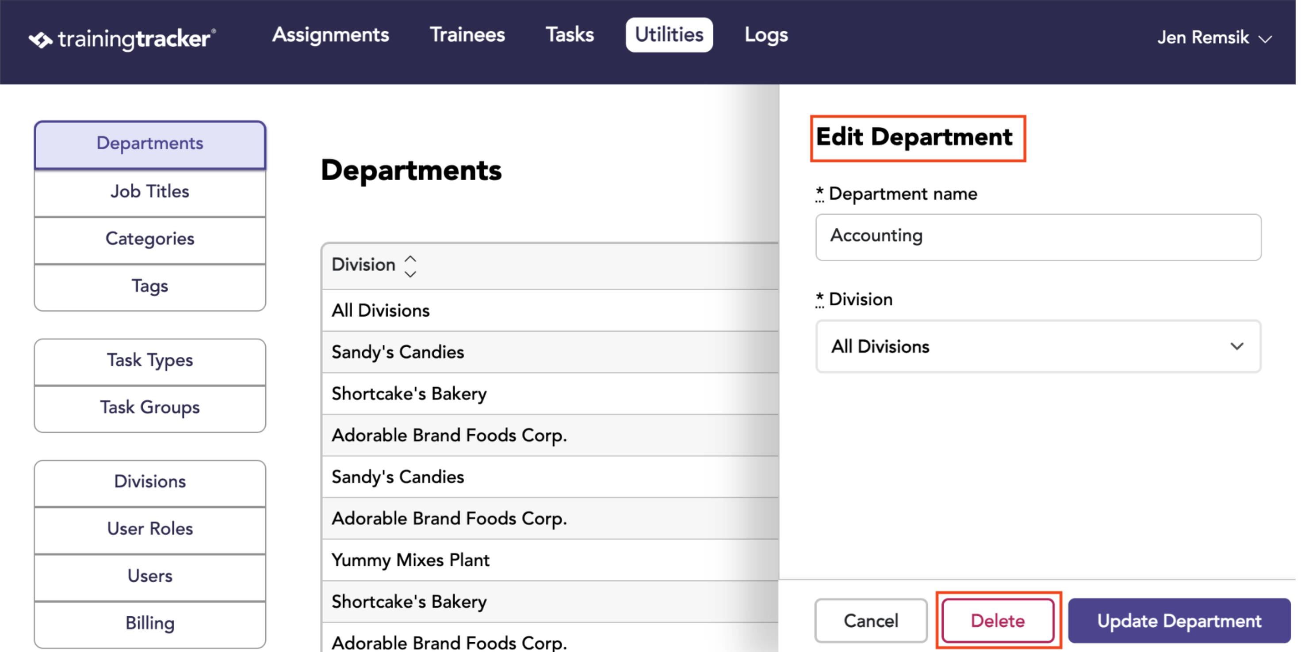
Task: Open Job Titles in sidebar
Action: (x=150, y=192)
